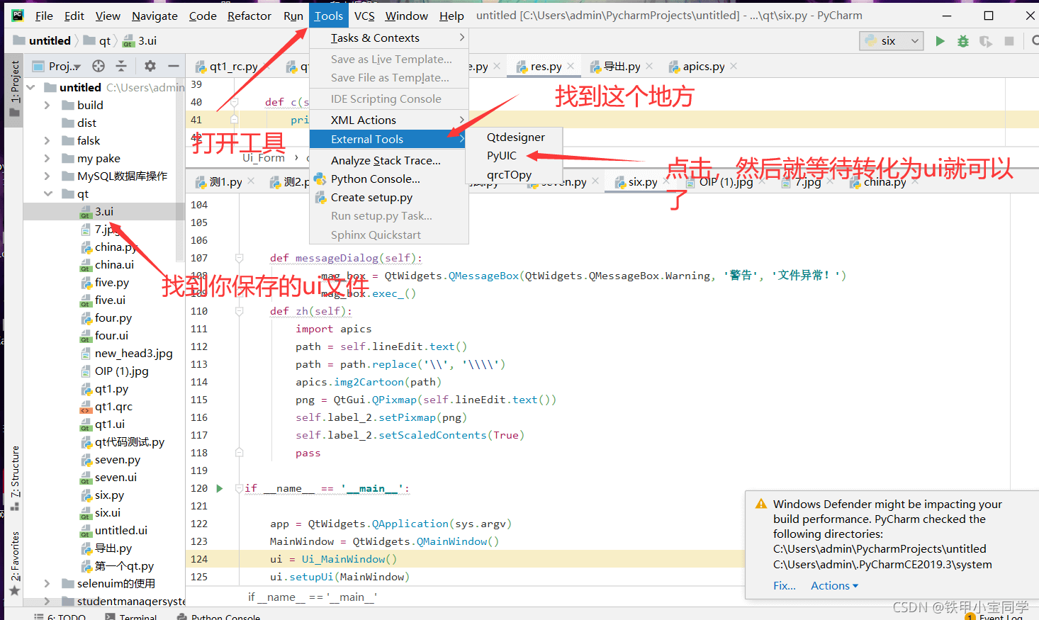Click the locate target icon in Project panel
1039x620 pixels.
99,66
